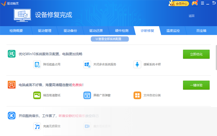Go to the 百宝箱 tab
This screenshot has width=217, height=136.
click(x=201, y=31)
